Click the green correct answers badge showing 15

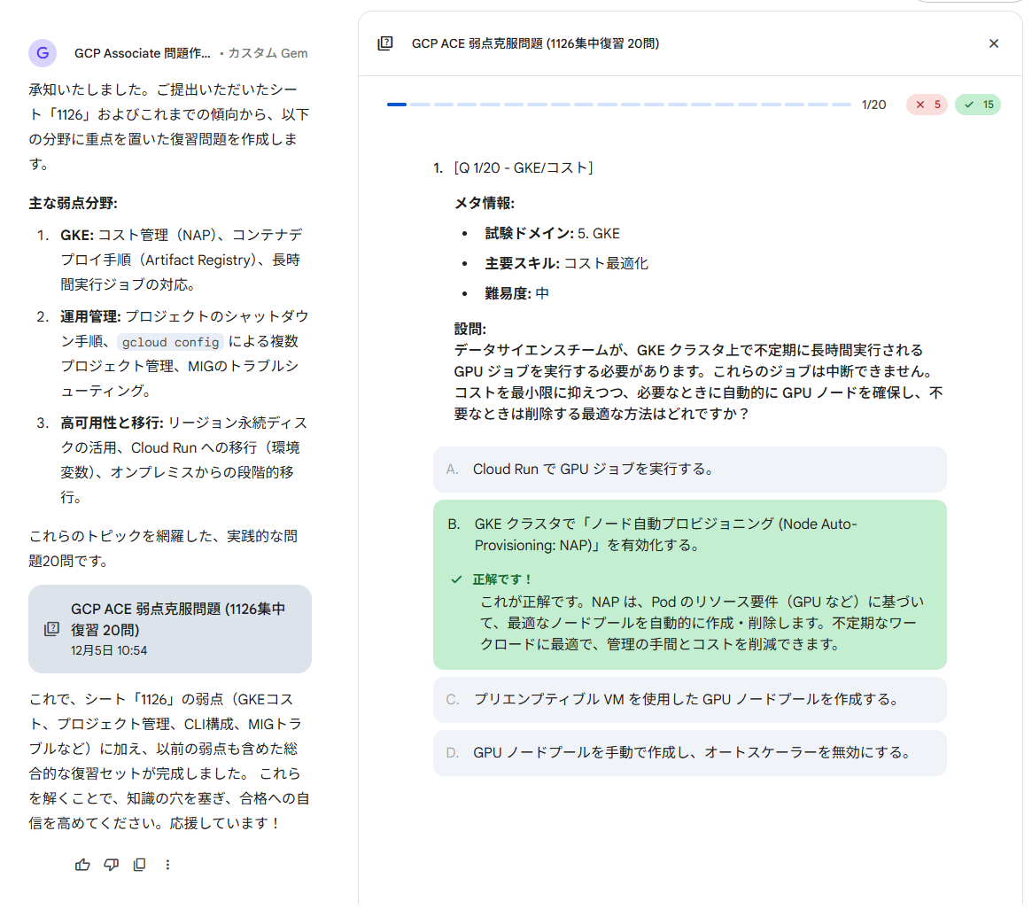tap(977, 105)
